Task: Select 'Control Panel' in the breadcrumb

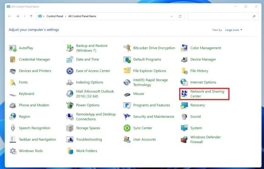Action: [x=55, y=16]
